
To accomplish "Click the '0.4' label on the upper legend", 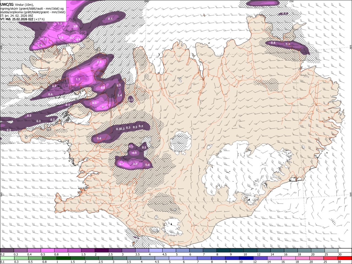I will (29, 254).
